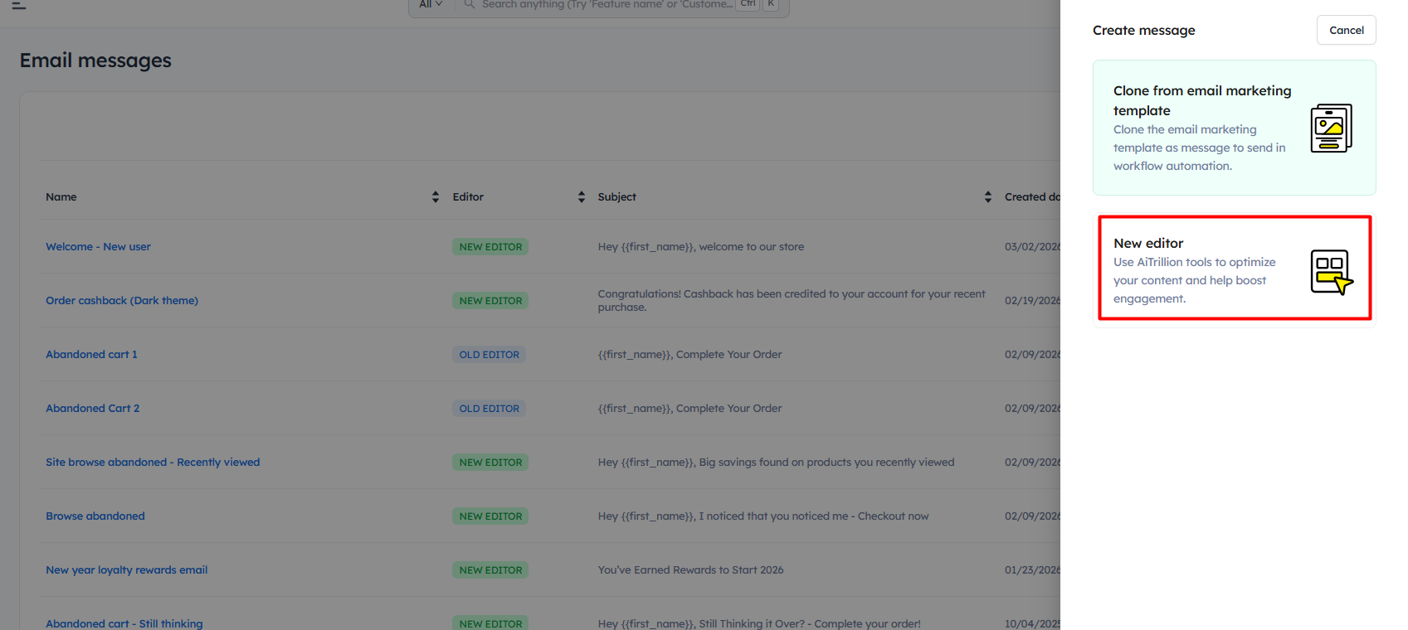The width and height of the screenshot is (1408, 630).
Task: Open the All filter dropdown
Action: point(431,5)
